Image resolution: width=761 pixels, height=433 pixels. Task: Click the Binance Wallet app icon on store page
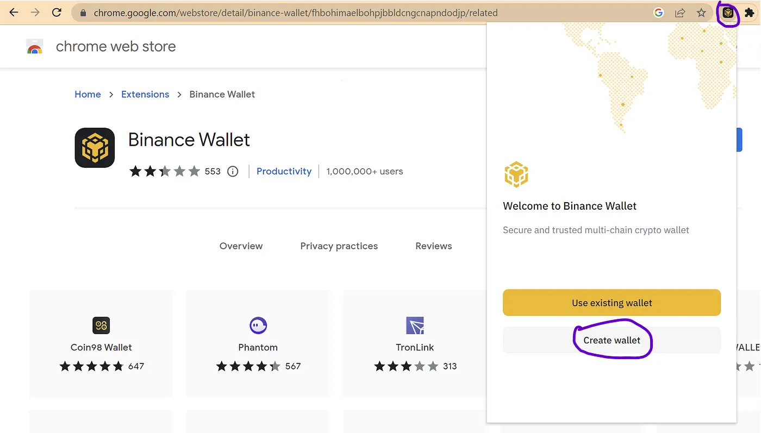click(x=95, y=147)
